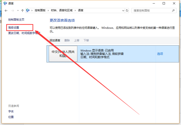Maximize the 语言 window
This screenshot has width=181, height=125.
point(164,3)
